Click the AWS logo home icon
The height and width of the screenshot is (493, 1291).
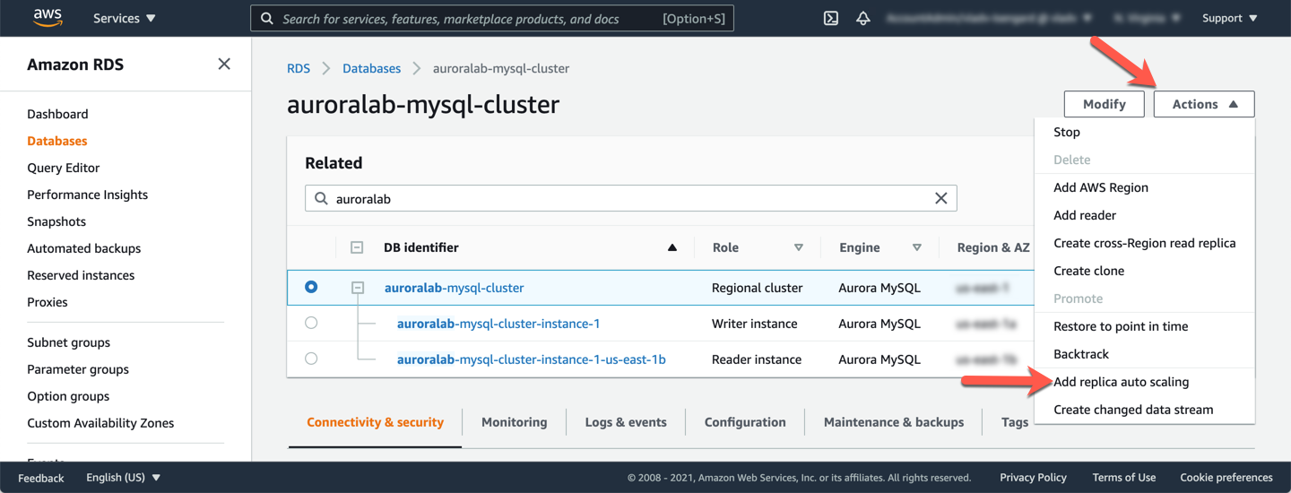click(47, 18)
